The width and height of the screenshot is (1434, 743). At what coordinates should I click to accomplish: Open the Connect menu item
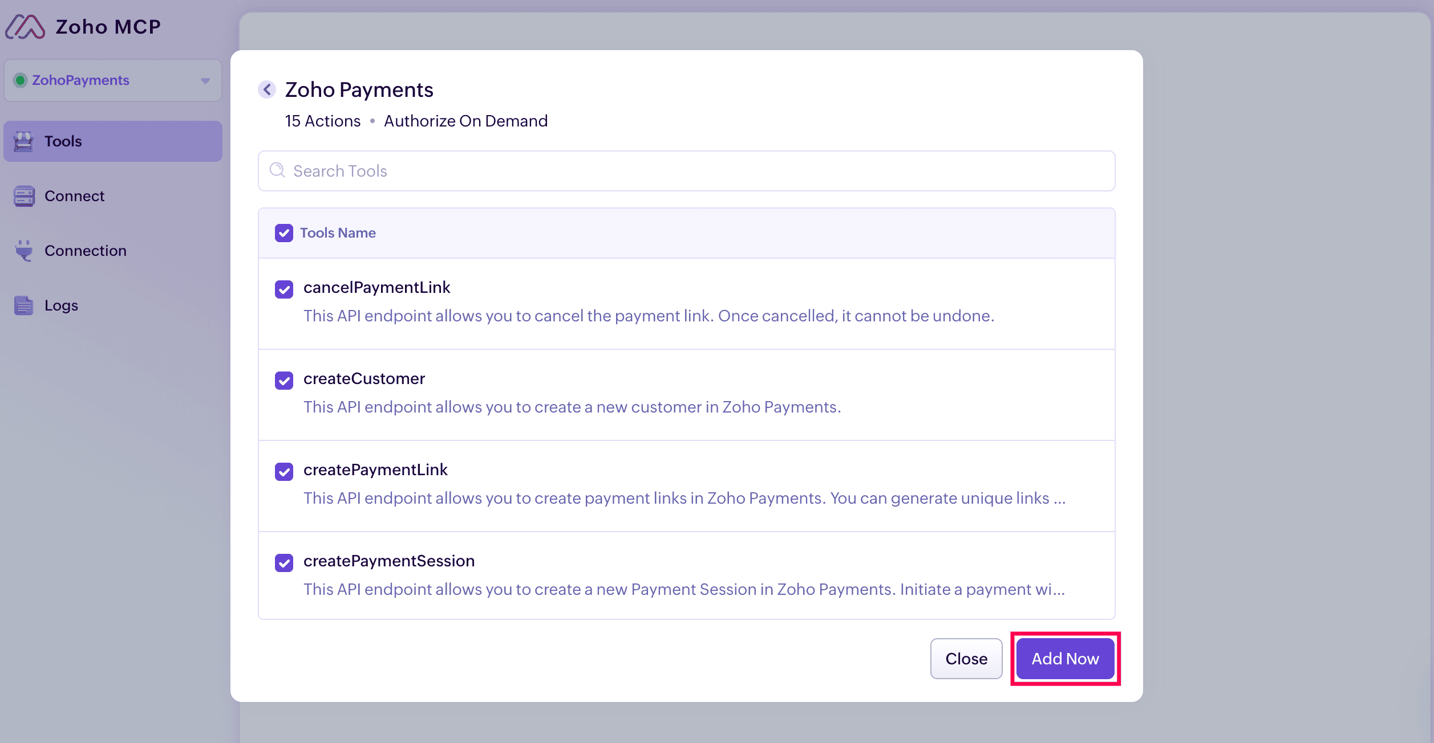pos(74,196)
